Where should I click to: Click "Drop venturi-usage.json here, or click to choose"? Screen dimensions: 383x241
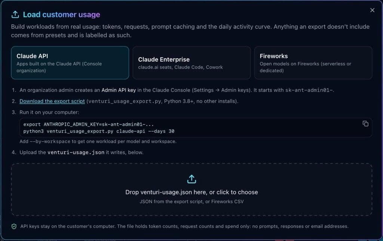[x=191, y=192]
